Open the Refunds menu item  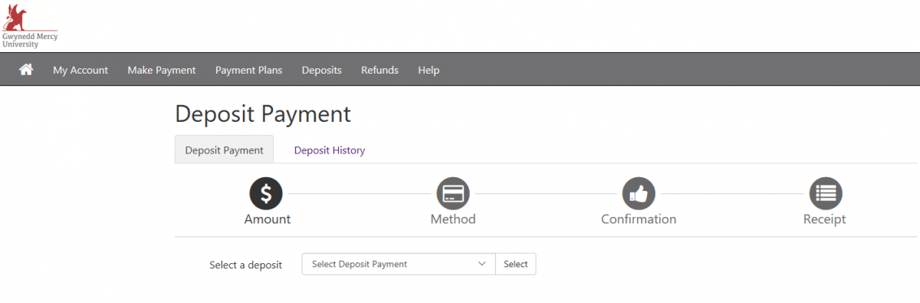click(379, 70)
